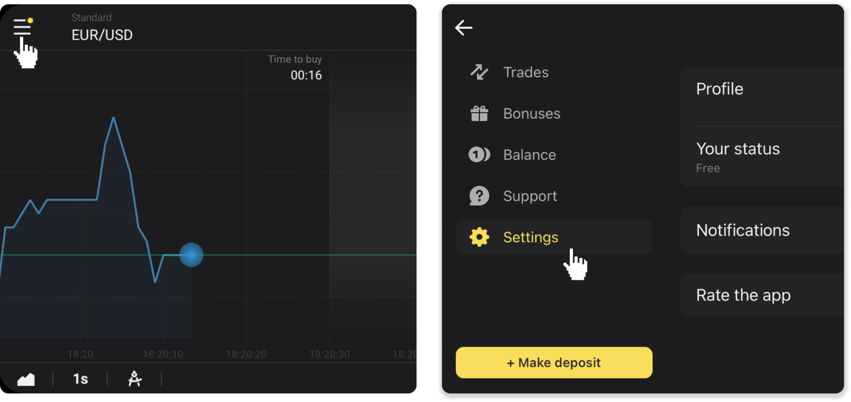Click the Support question mark icon
This screenshot has height=402, width=851.
point(479,196)
